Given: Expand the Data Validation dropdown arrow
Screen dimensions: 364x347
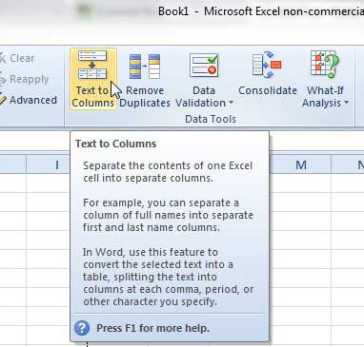Looking at the screenshot, I should point(231,103).
